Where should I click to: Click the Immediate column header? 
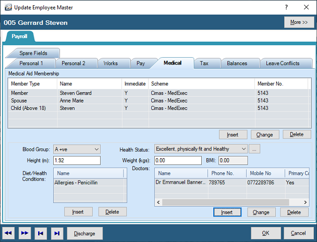tap(135, 84)
